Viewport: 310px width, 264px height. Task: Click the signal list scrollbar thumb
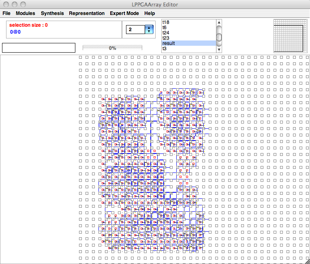coord(219,37)
